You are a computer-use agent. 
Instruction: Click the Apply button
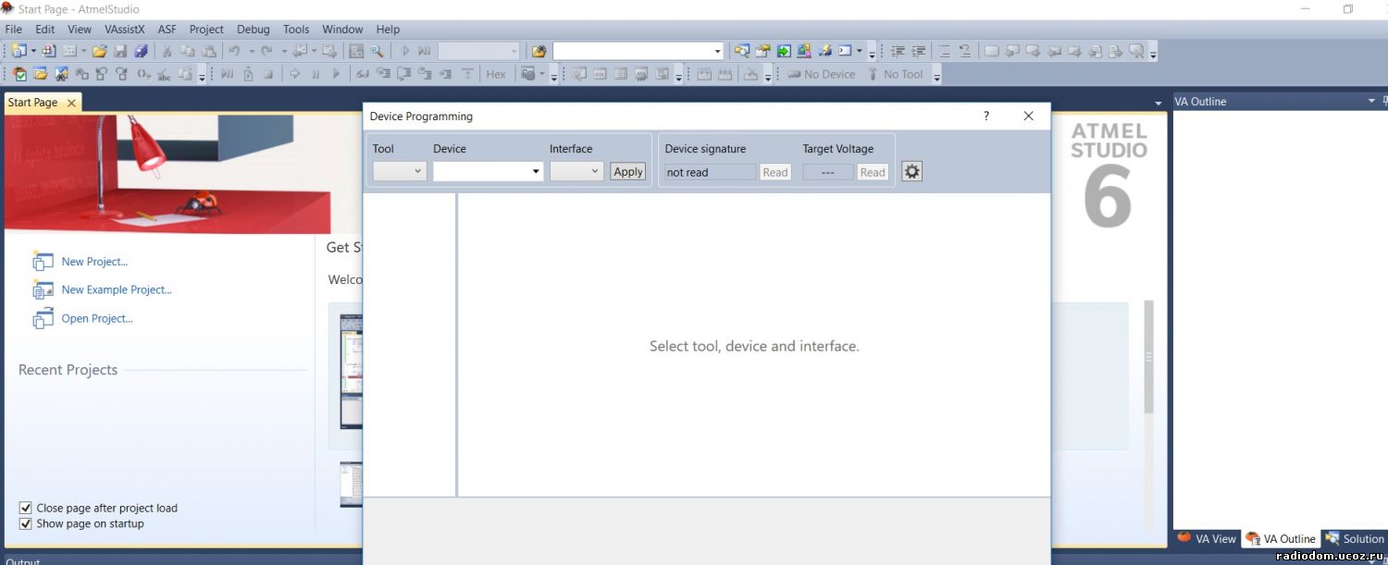627,171
